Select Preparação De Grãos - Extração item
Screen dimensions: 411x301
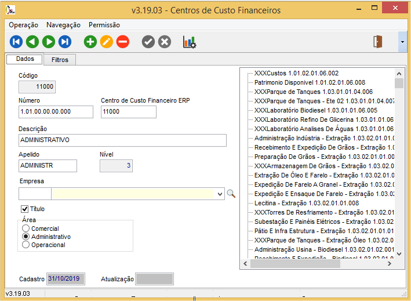[324, 157]
